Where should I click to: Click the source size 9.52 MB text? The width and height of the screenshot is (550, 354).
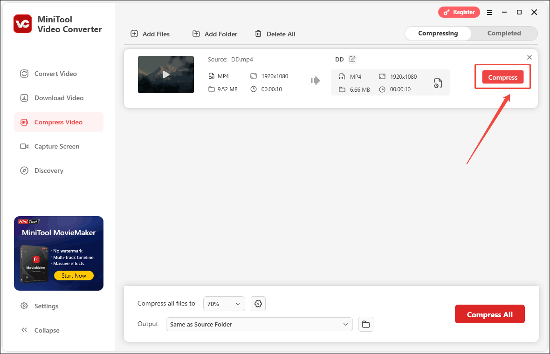[227, 89]
